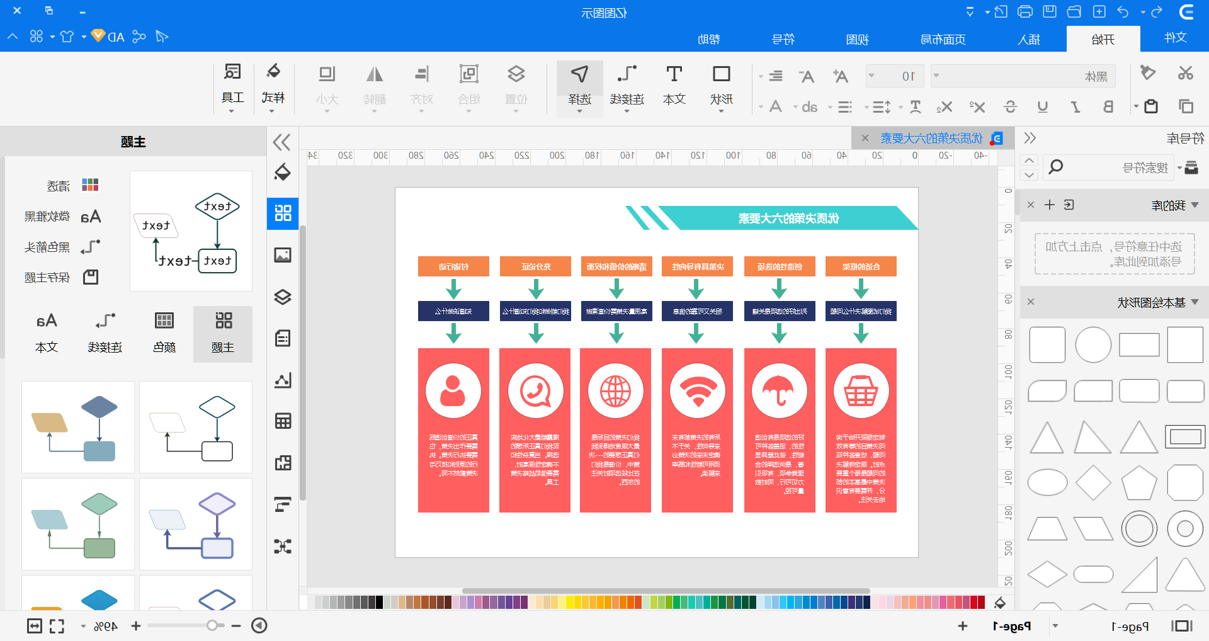1209x641 pixels.
Task: Collapse the 我的库 section
Action: pos(1195,205)
